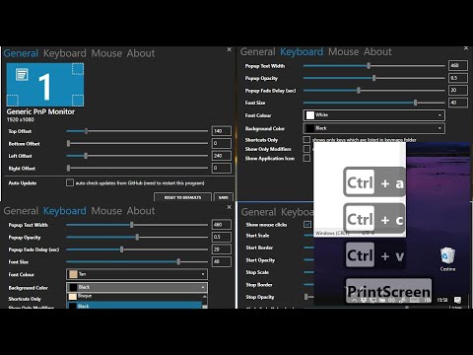Screen dimensions: 473x355
Task: Collapse the open Background Color dropdown under Tan
Action: 137,287
